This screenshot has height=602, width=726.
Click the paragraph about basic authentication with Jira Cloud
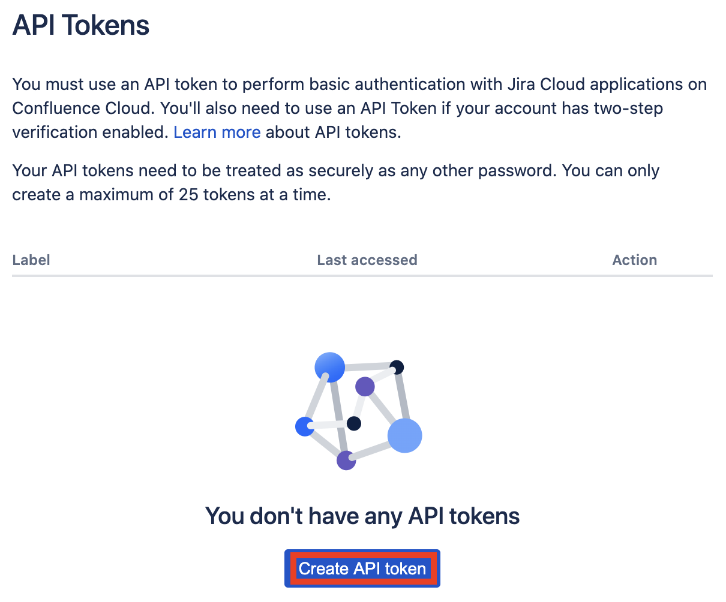click(x=360, y=108)
